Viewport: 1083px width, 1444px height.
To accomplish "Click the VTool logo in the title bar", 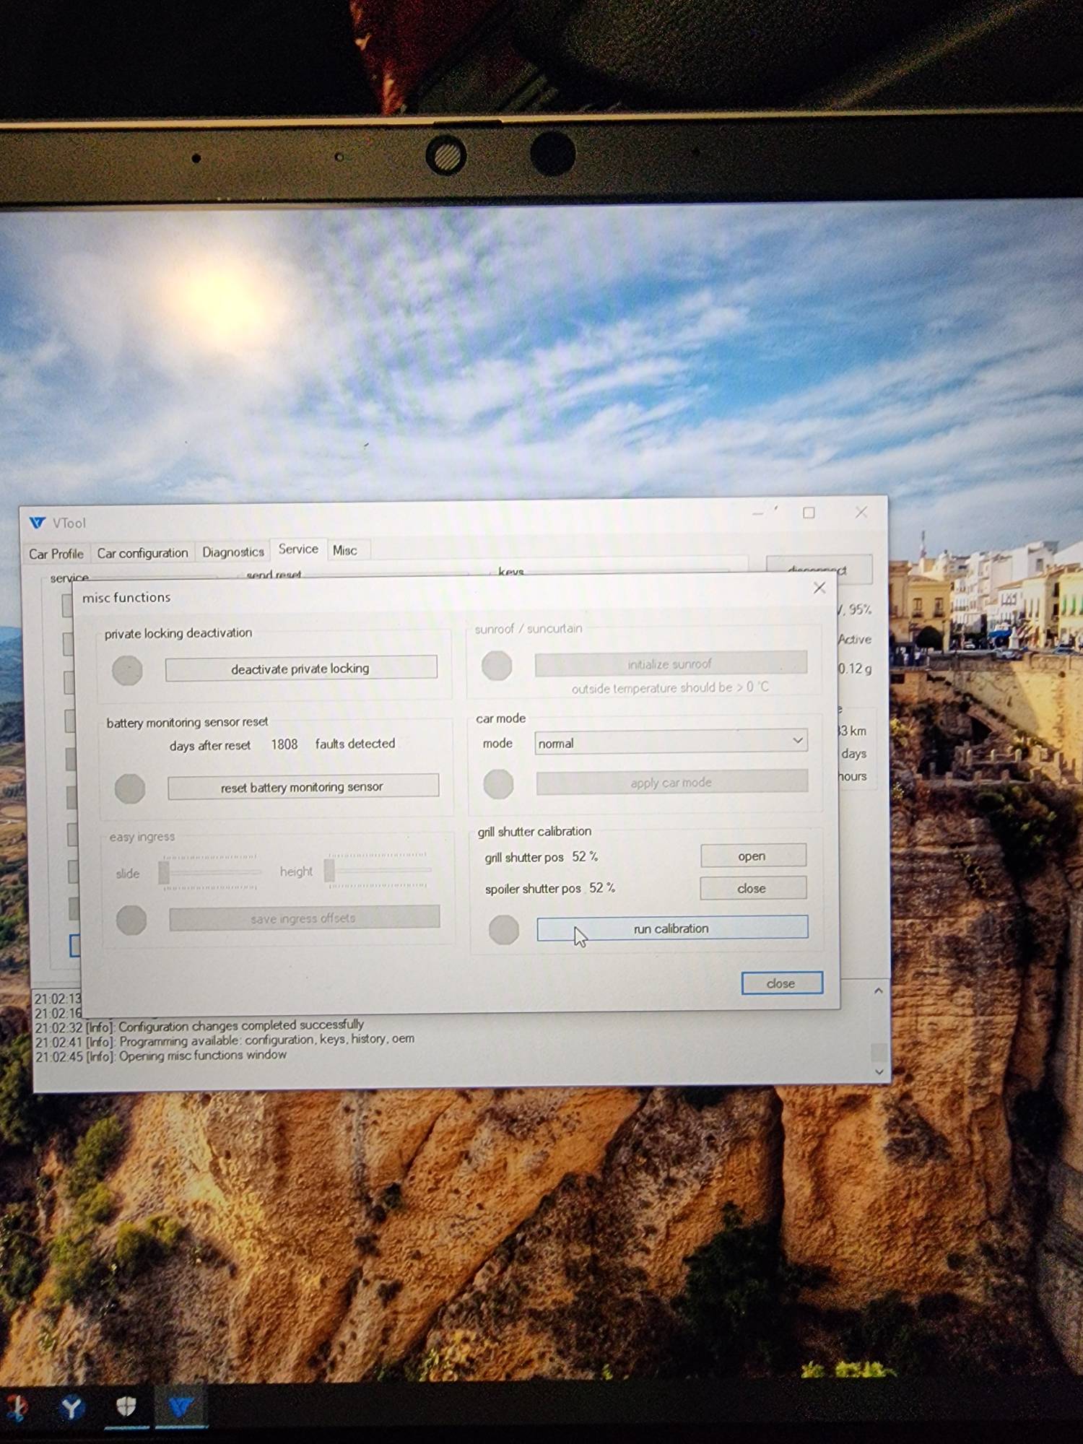I will click(x=38, y=523).
